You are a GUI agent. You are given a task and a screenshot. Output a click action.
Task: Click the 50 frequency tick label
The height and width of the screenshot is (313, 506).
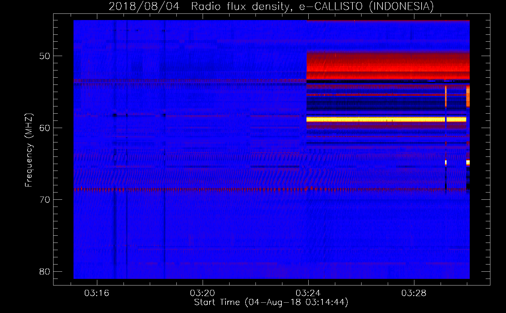click(45, 56)
